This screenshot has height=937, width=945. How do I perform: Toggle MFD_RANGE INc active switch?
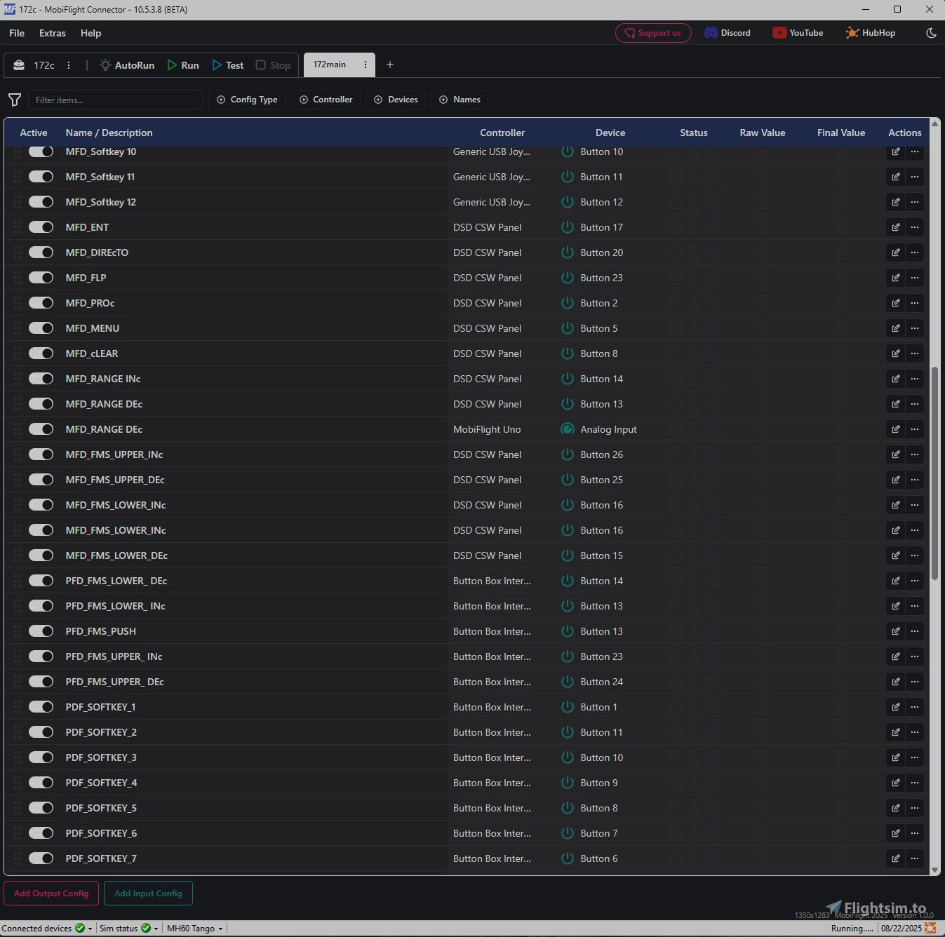[41, 379]
